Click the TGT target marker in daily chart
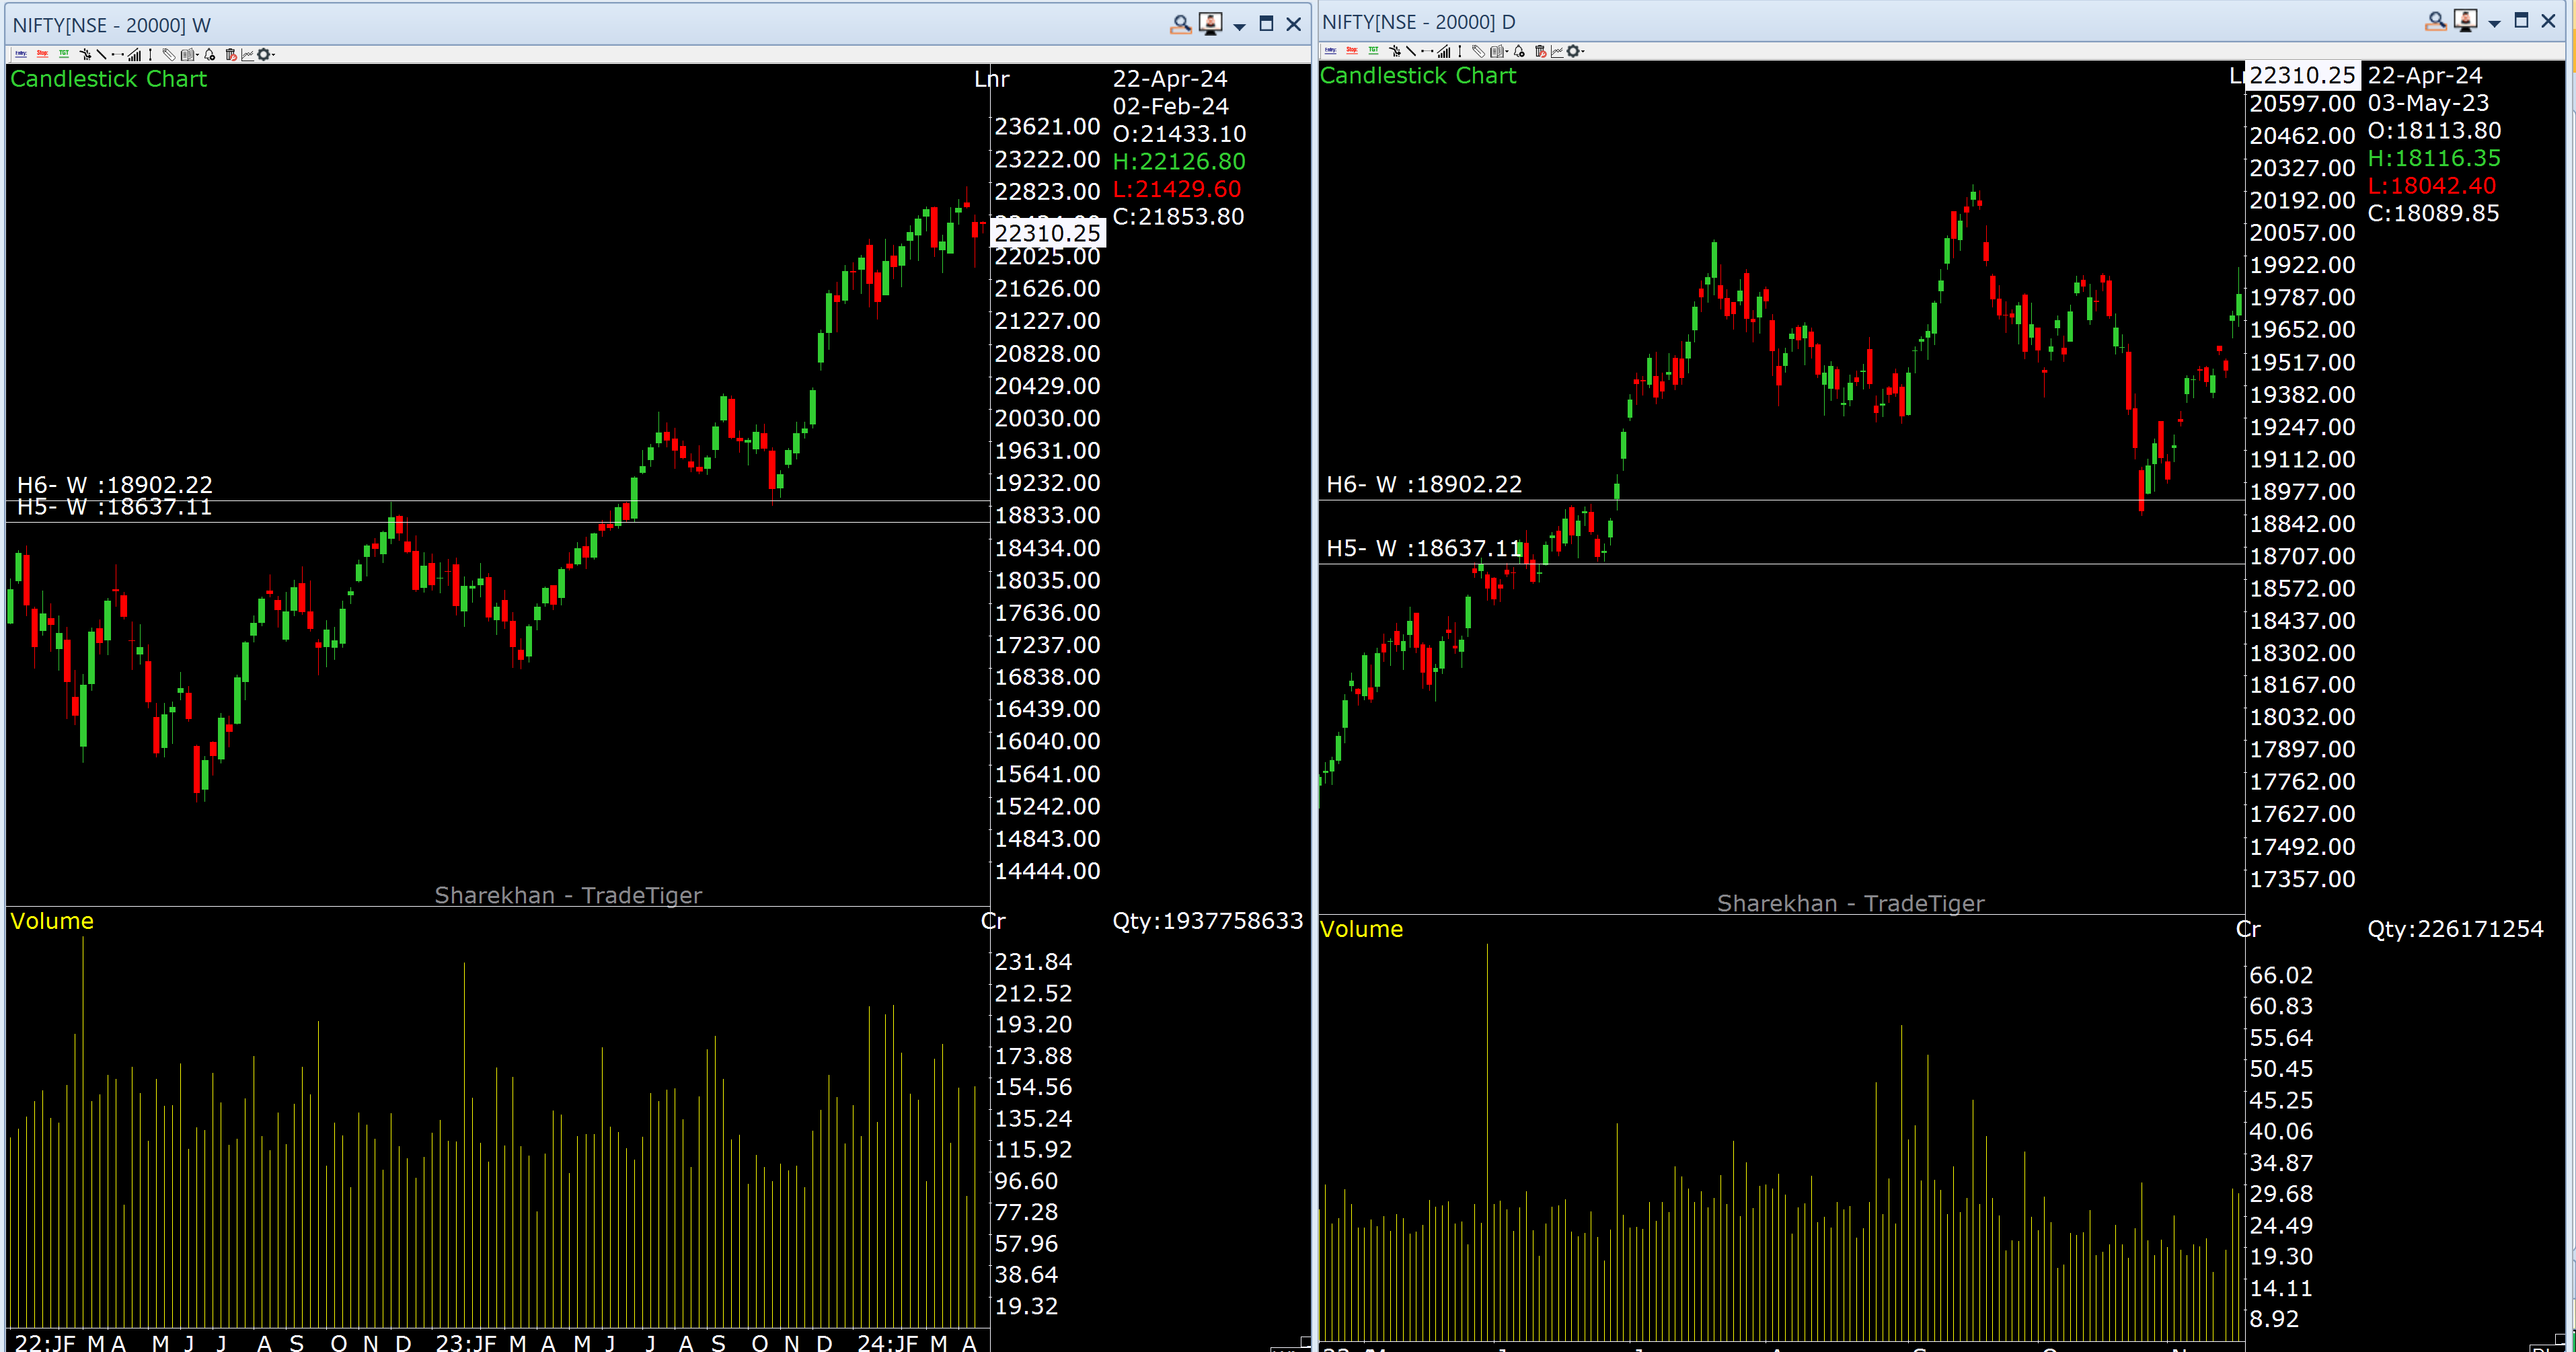This screenshot has width=2576, height=1352. pyautogui.click(x=1374, y=51)
